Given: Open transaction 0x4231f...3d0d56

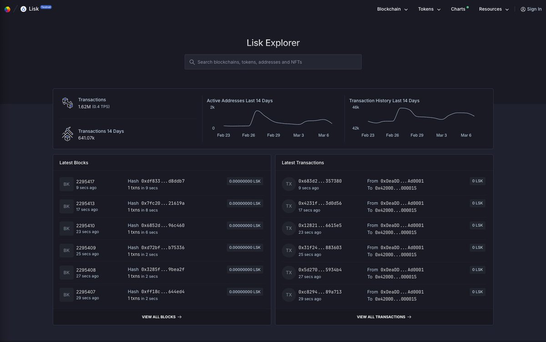Looking at the screenshot, I should pyautogui.click(x=320, y=203).
